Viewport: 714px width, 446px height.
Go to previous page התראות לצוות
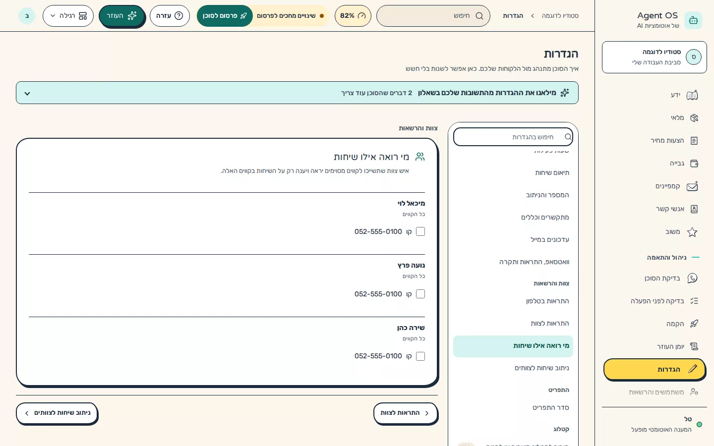(x=406, y=413)
